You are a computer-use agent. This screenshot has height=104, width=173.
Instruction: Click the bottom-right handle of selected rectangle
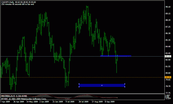(125, 87)
